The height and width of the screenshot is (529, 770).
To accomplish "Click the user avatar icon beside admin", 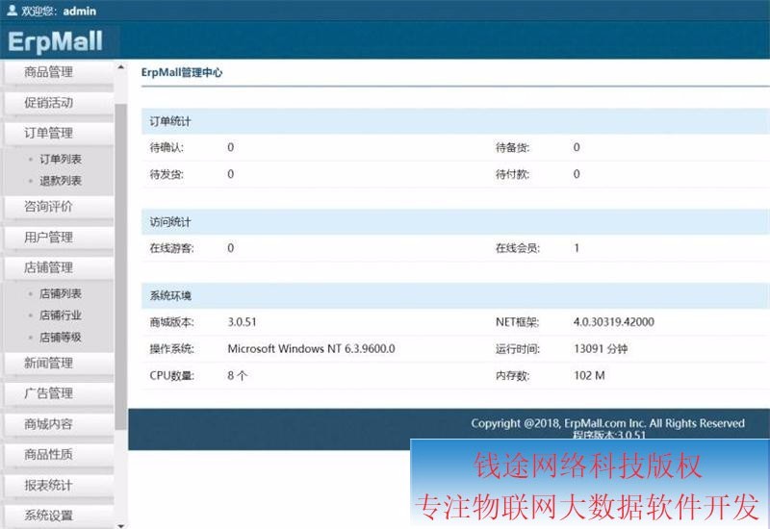I will [13, 10].
